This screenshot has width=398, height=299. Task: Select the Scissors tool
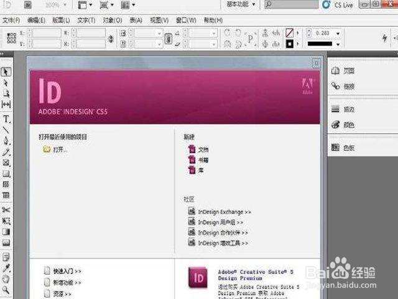point(6,210)
